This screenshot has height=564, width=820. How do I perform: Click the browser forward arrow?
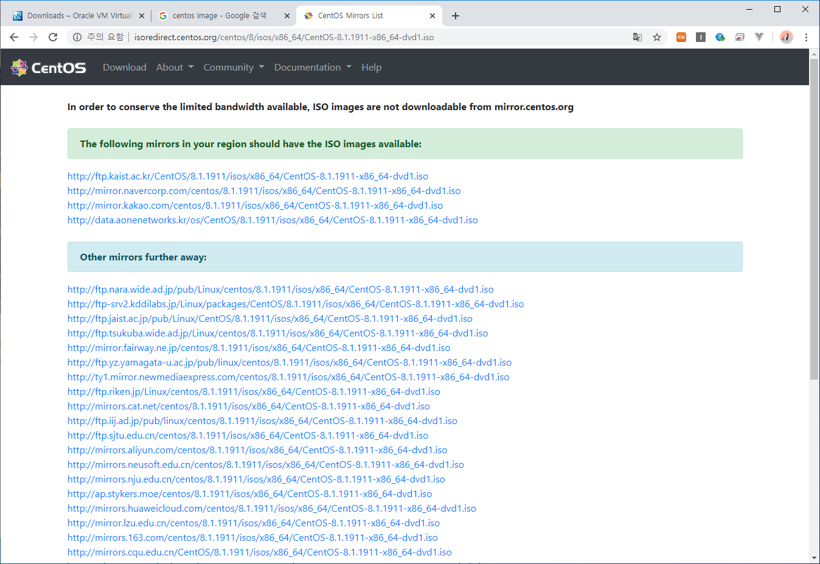pyautogui.click(x=33, y=37)
